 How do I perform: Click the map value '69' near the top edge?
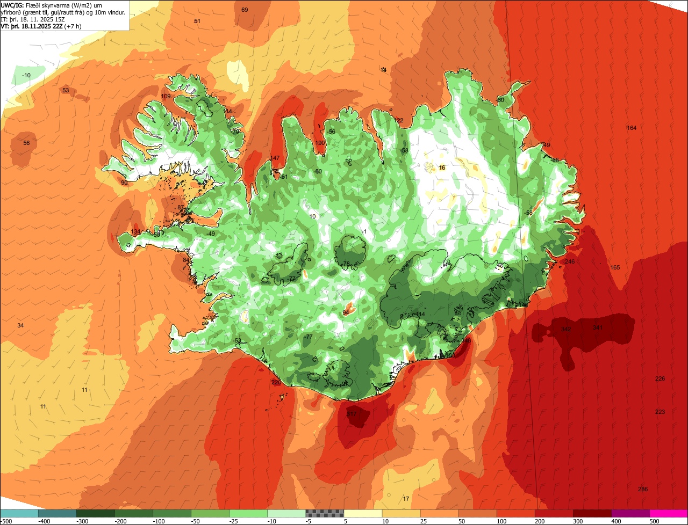(x=245, y=10)
